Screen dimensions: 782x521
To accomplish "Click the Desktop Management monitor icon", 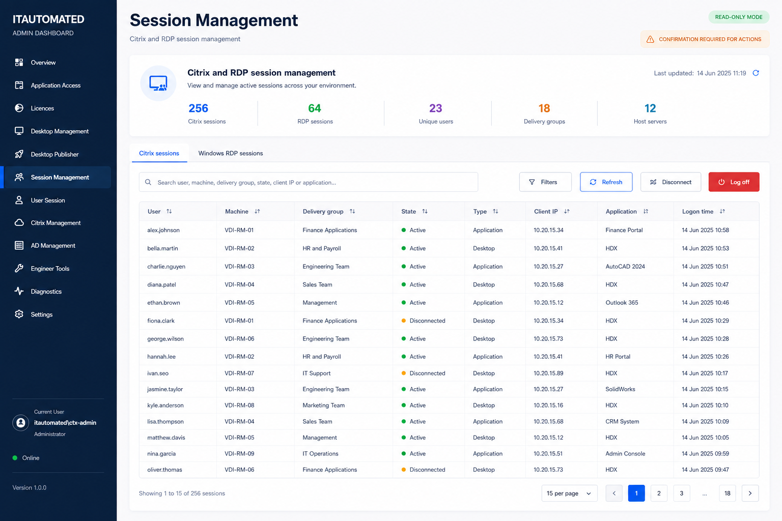I will tap(19, 131).
